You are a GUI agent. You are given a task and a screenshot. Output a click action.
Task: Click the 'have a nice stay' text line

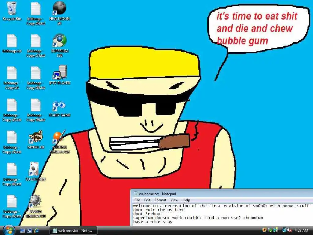[153, 222]
